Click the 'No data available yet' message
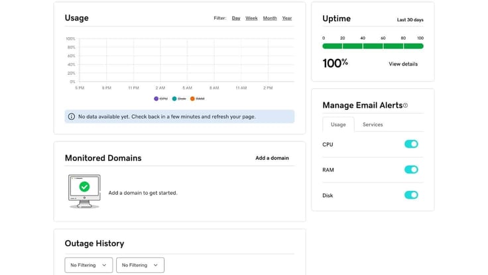The height and width of the screenshot is (275, 488). (x=167, y=117)
